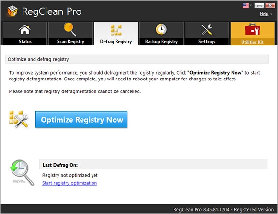Switch to the Status tab label
The height and width of the screenshot is (214, 278).
pos(25,42)
